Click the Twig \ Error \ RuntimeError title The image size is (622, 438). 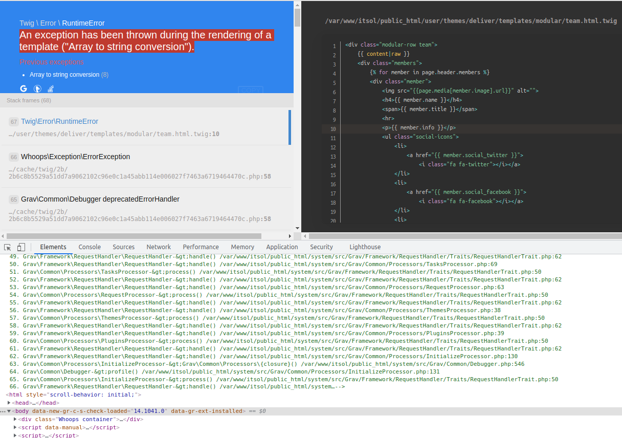click(x=62, y=23)
